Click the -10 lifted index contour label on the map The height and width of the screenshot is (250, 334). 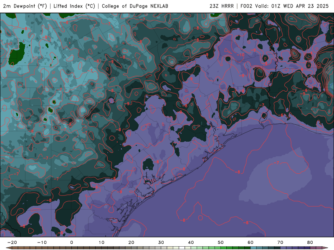tap(240, 55)
